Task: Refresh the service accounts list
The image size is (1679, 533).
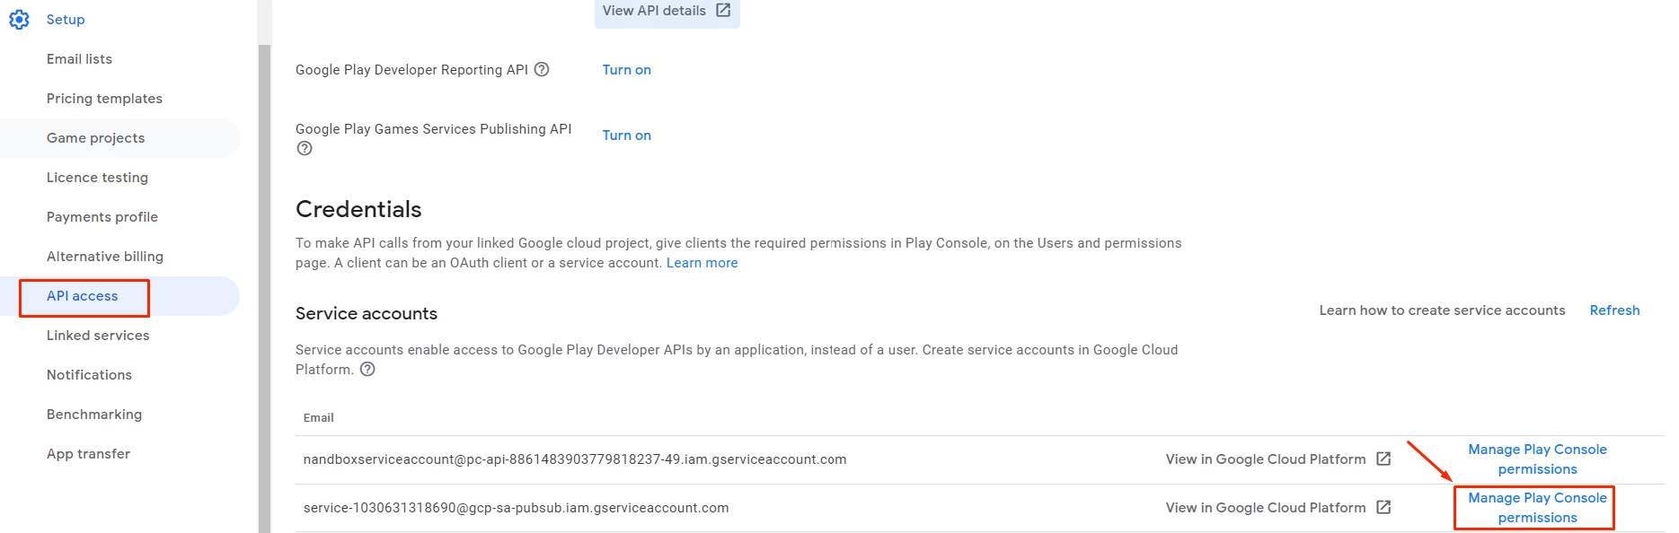Action: 1614,310
